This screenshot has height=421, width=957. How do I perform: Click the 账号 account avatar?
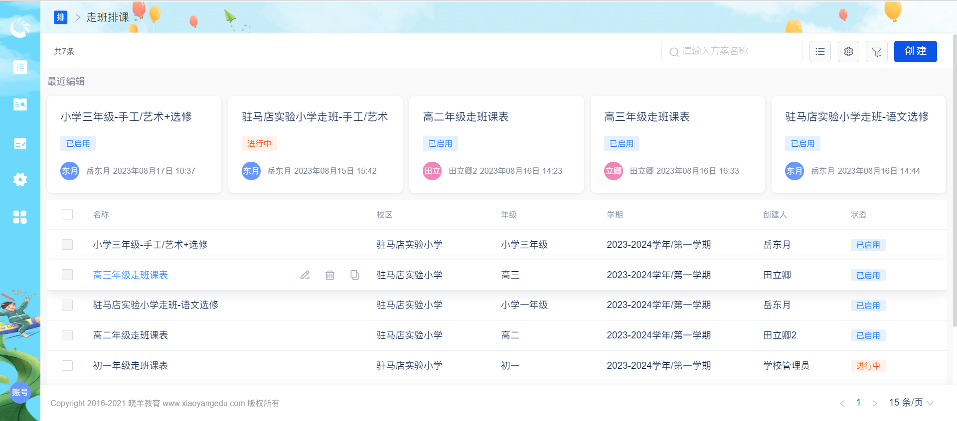[20, 392]
